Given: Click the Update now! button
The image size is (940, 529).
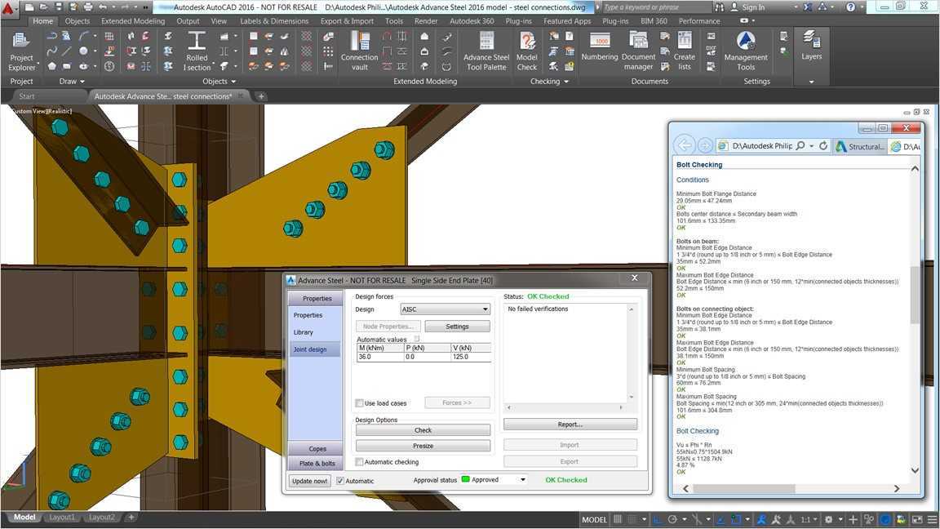Looking at the screenshot, I should click(x=310, y=481).
